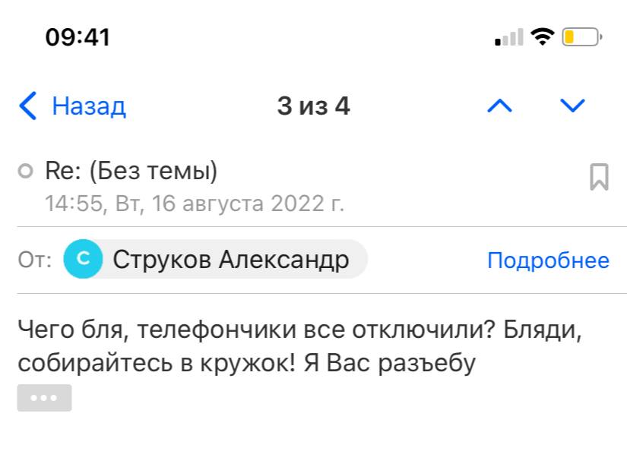Select the sender chip Струков Александр
Screen dimensions: 627x467
[x=230, y=260]
